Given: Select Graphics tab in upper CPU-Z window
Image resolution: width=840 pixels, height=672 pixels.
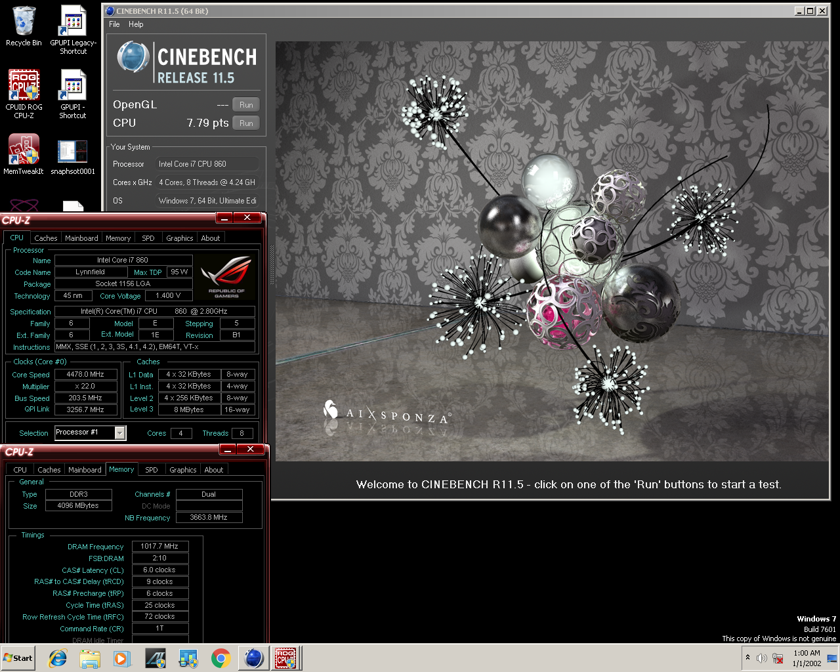Looking at the screenshot, I should pos(180,238).
